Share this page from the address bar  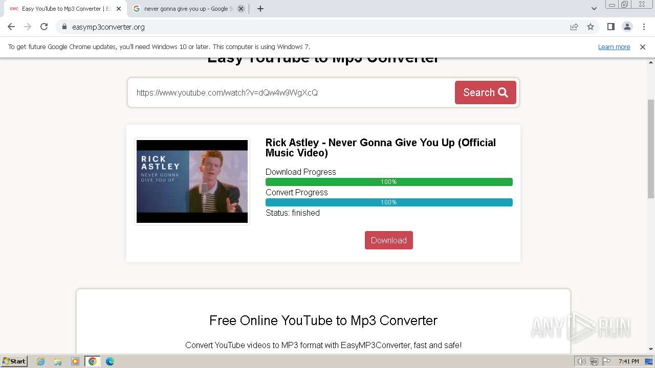pos(574,27)
